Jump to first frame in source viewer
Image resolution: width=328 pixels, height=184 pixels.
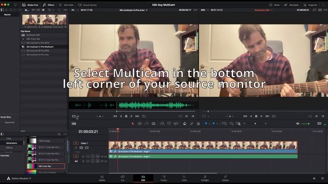pyautogui.click(x=115, y=116)
